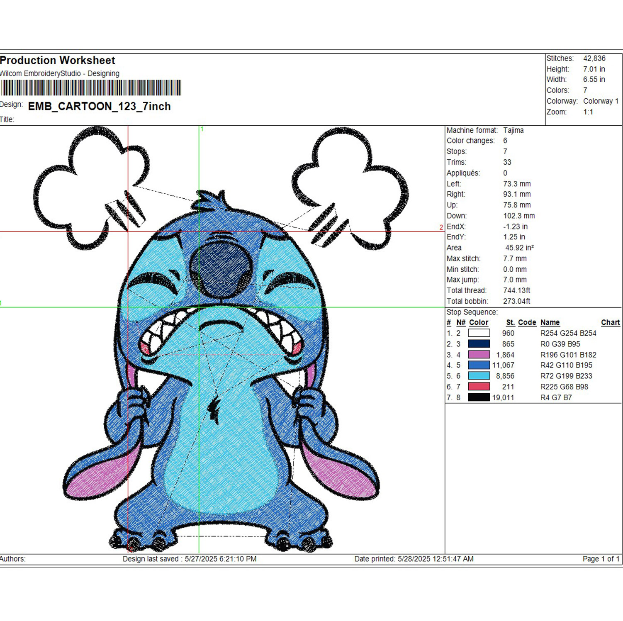Click the Chart column header
The image size is (623, 621).
click(x=610, y=322)
